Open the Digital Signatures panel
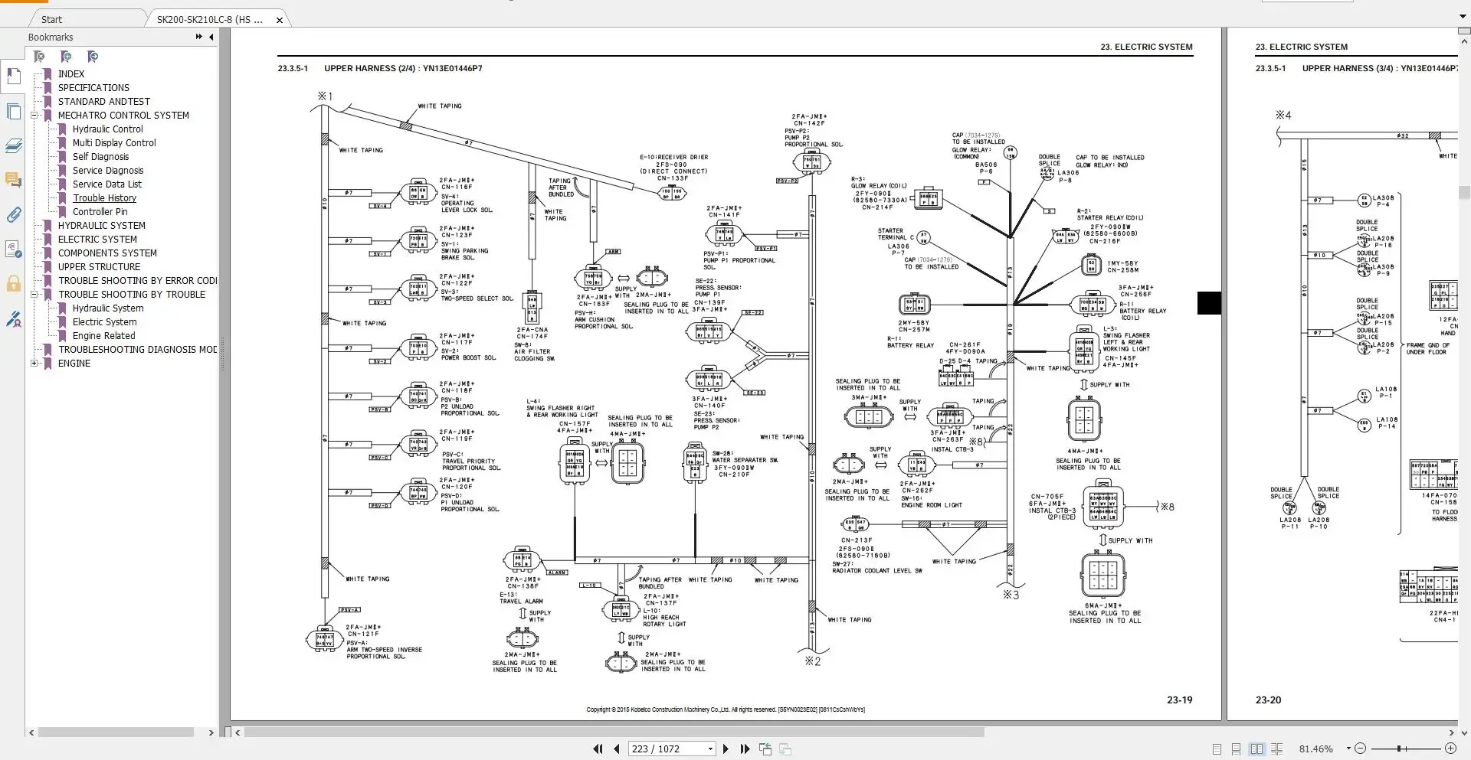 coord(14,319)
